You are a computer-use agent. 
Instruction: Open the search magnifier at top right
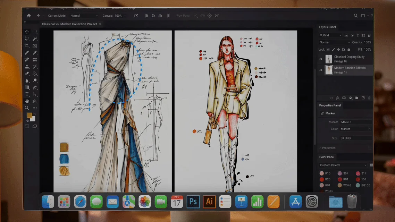click(356, 16)
